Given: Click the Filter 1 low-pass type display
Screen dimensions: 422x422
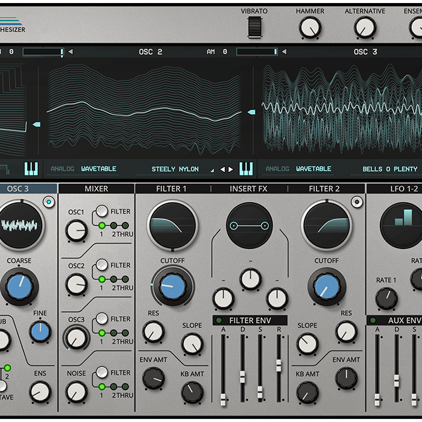Looking at the screenshot, I should click(x=172, y=225).
